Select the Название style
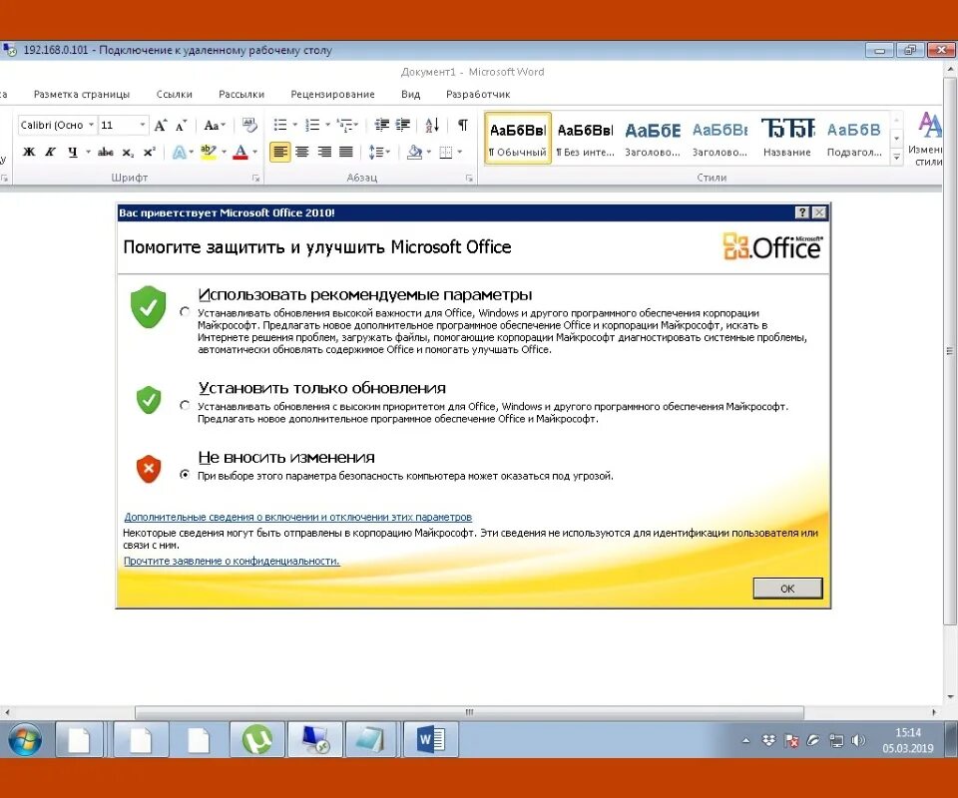958x798 pixels. click(x=787, y=138)
